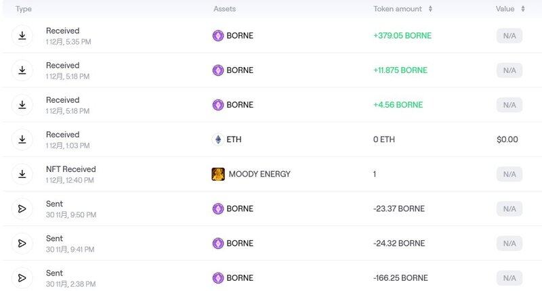Screen dimensions: 542x291
Task: Click the Assets column header
Action: click(224, 9)
